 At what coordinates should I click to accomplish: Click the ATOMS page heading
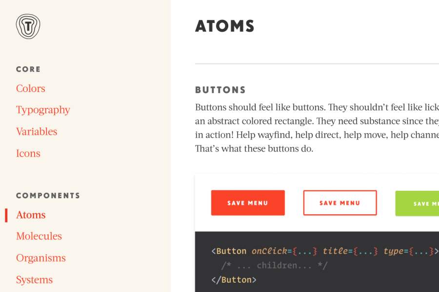tap(224, 26)
